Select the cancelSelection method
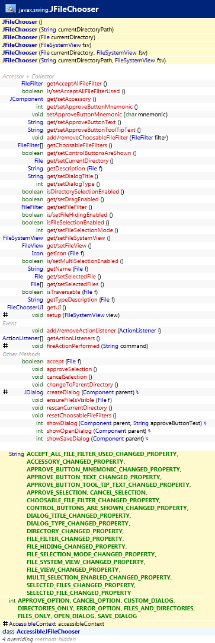 click(x=69, y=377)
